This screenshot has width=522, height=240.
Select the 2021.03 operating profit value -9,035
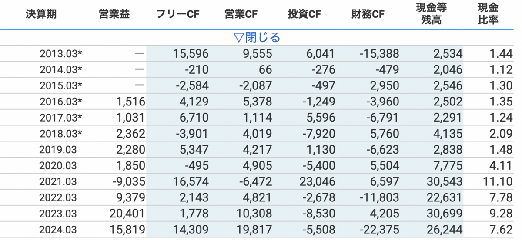pyautogui.click(x=128, y=182)
